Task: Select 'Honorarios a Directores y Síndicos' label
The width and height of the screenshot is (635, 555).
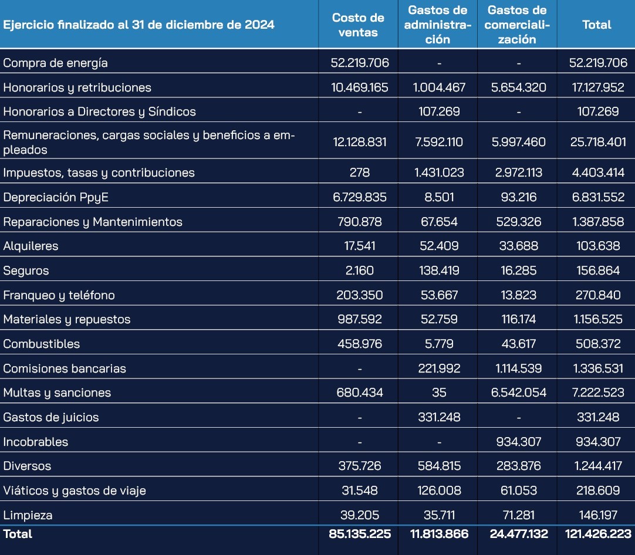Action: (99, 111)
